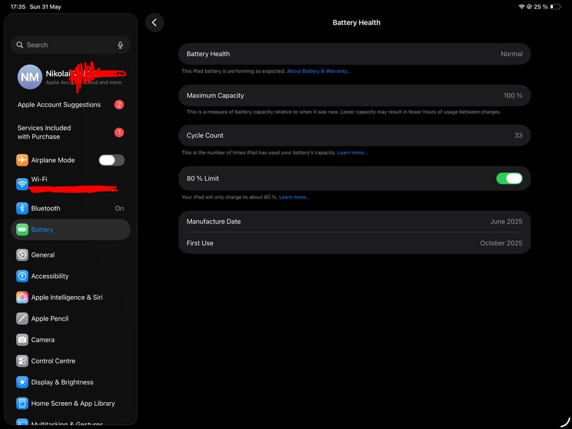Open Services Included with Purchase
The image size is (572, 429).
pyautogui.click(x=71, y=132)
